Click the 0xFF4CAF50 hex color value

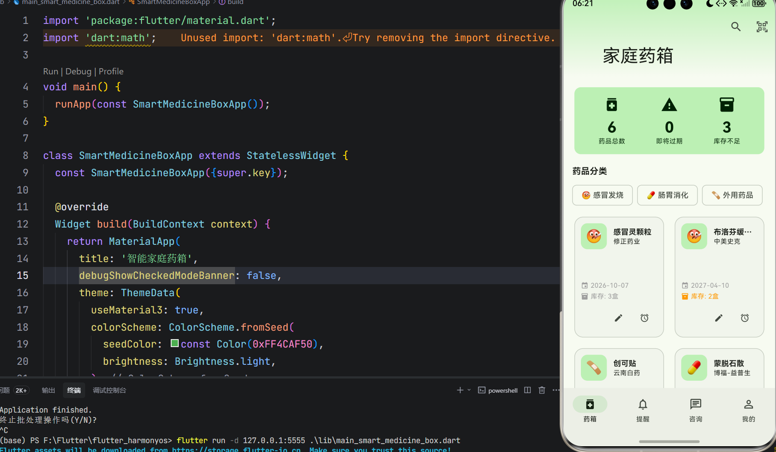[x=282, y=344]
